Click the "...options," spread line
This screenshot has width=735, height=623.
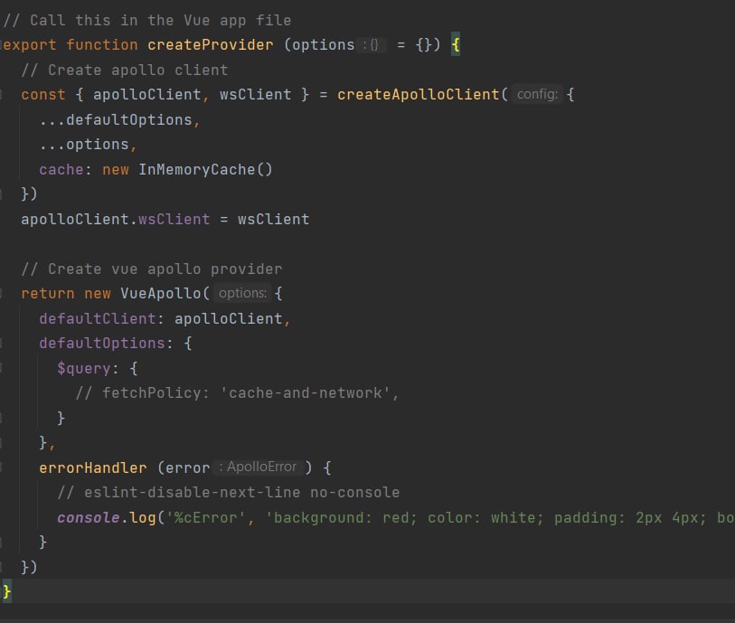tap(88, 145)
